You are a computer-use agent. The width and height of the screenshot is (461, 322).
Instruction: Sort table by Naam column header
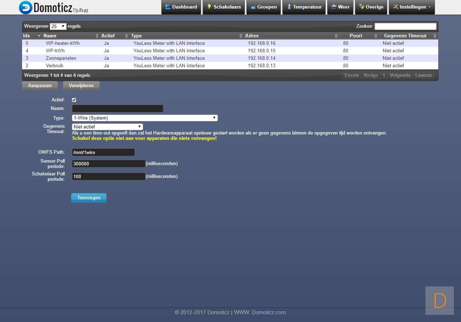(50, 36)
